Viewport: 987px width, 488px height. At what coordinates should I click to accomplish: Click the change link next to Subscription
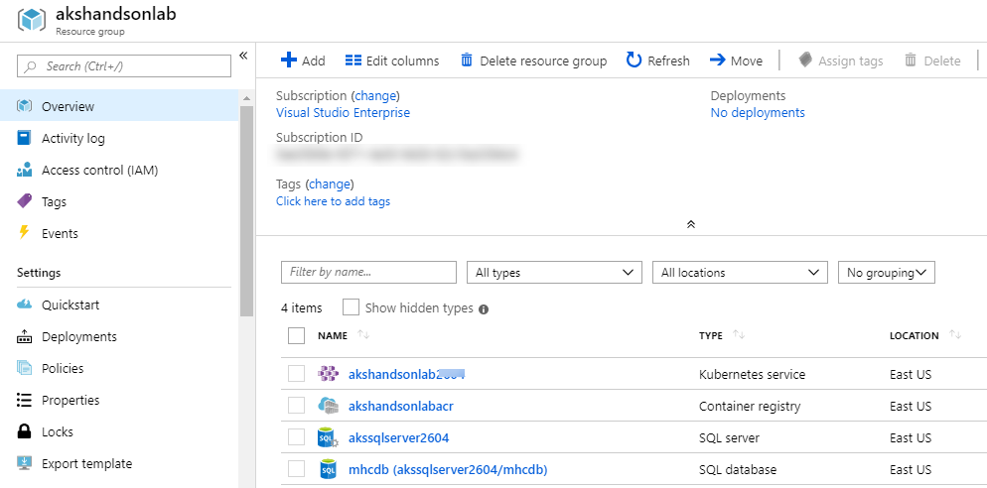click(x=375, y=95)
